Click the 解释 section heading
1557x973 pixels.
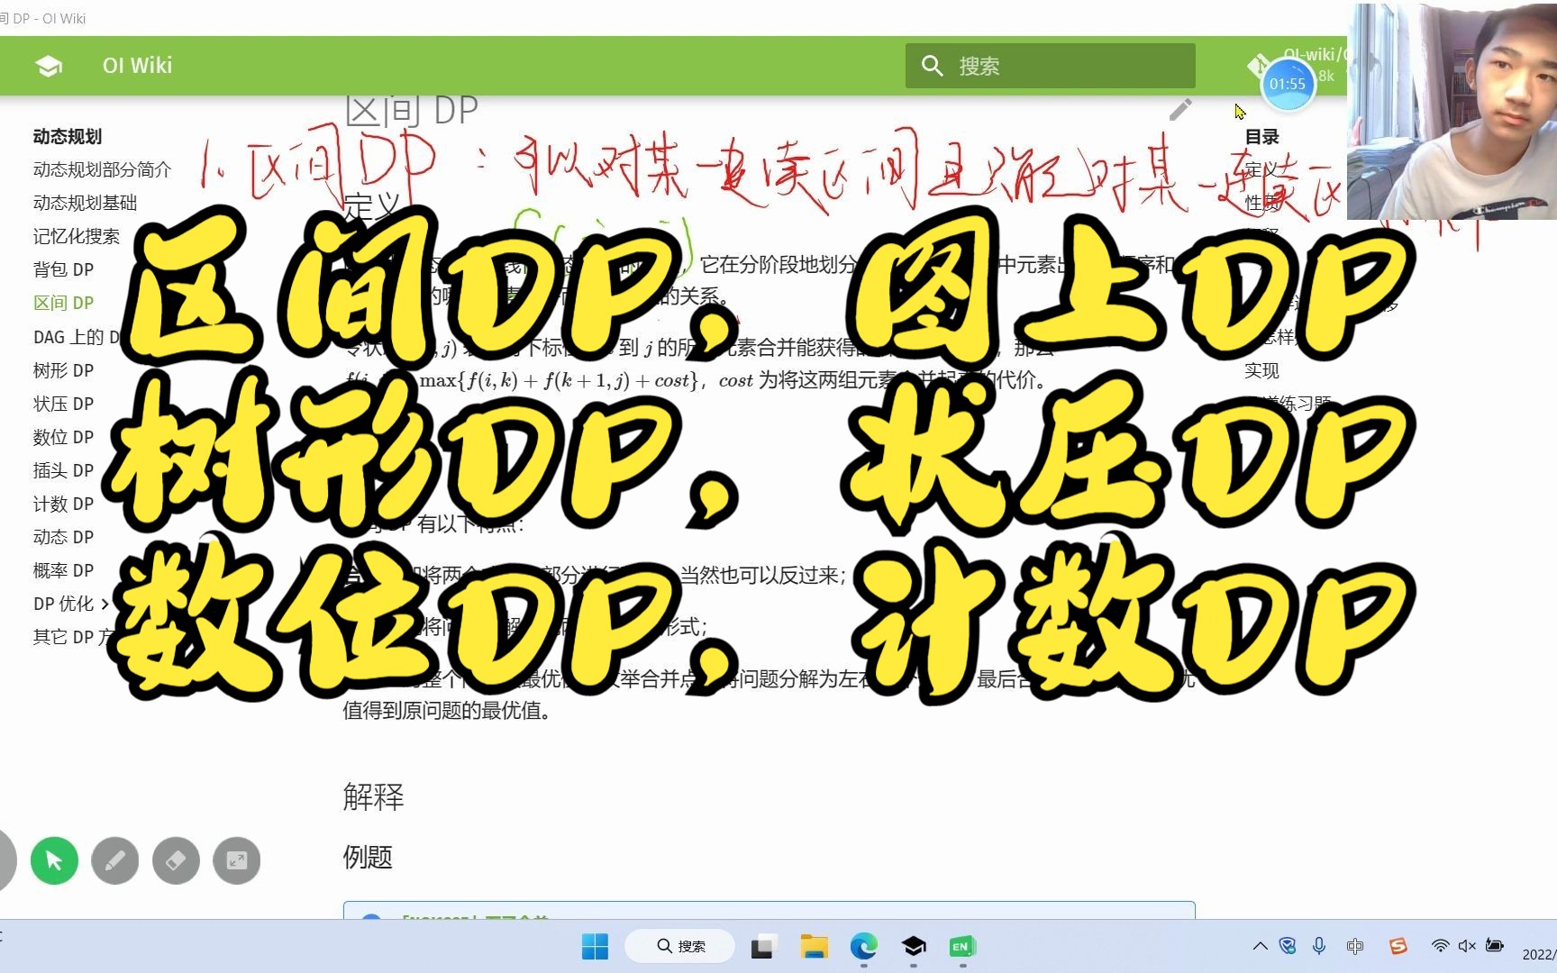[373, 796]
